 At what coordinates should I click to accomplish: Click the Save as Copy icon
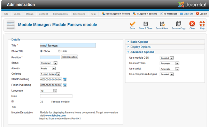[x=178, y=24]
